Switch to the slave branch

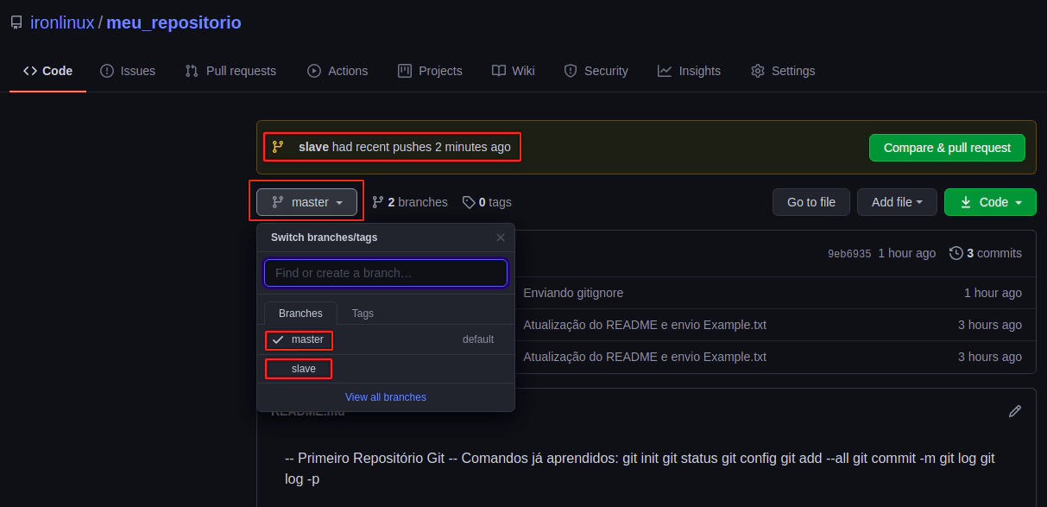303,369
